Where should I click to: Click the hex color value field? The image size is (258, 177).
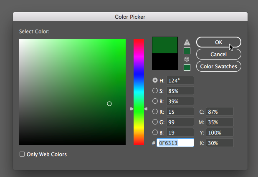tap(175, 143)
